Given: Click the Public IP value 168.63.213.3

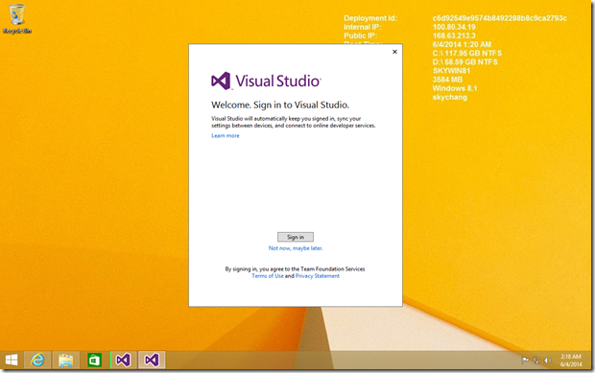Looking at the screenshot, I should [x=454, y=35].
